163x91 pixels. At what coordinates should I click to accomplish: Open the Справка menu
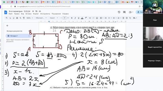pos(65,14)
